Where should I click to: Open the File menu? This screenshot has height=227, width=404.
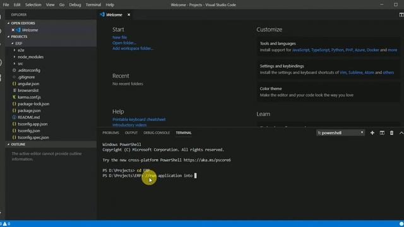[6, 4]
